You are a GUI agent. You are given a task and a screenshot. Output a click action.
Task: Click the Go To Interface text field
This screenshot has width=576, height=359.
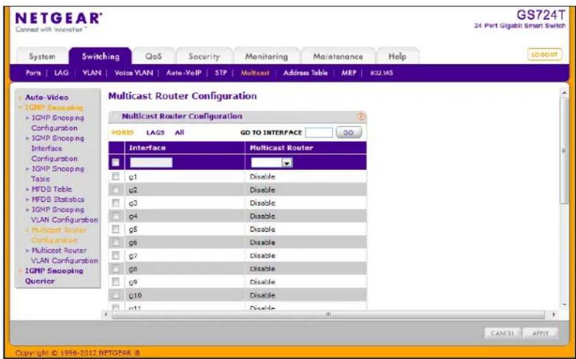click(x=319, y=132)
